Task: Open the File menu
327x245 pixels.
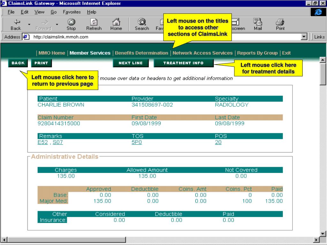Action: (x=11, y=12)
